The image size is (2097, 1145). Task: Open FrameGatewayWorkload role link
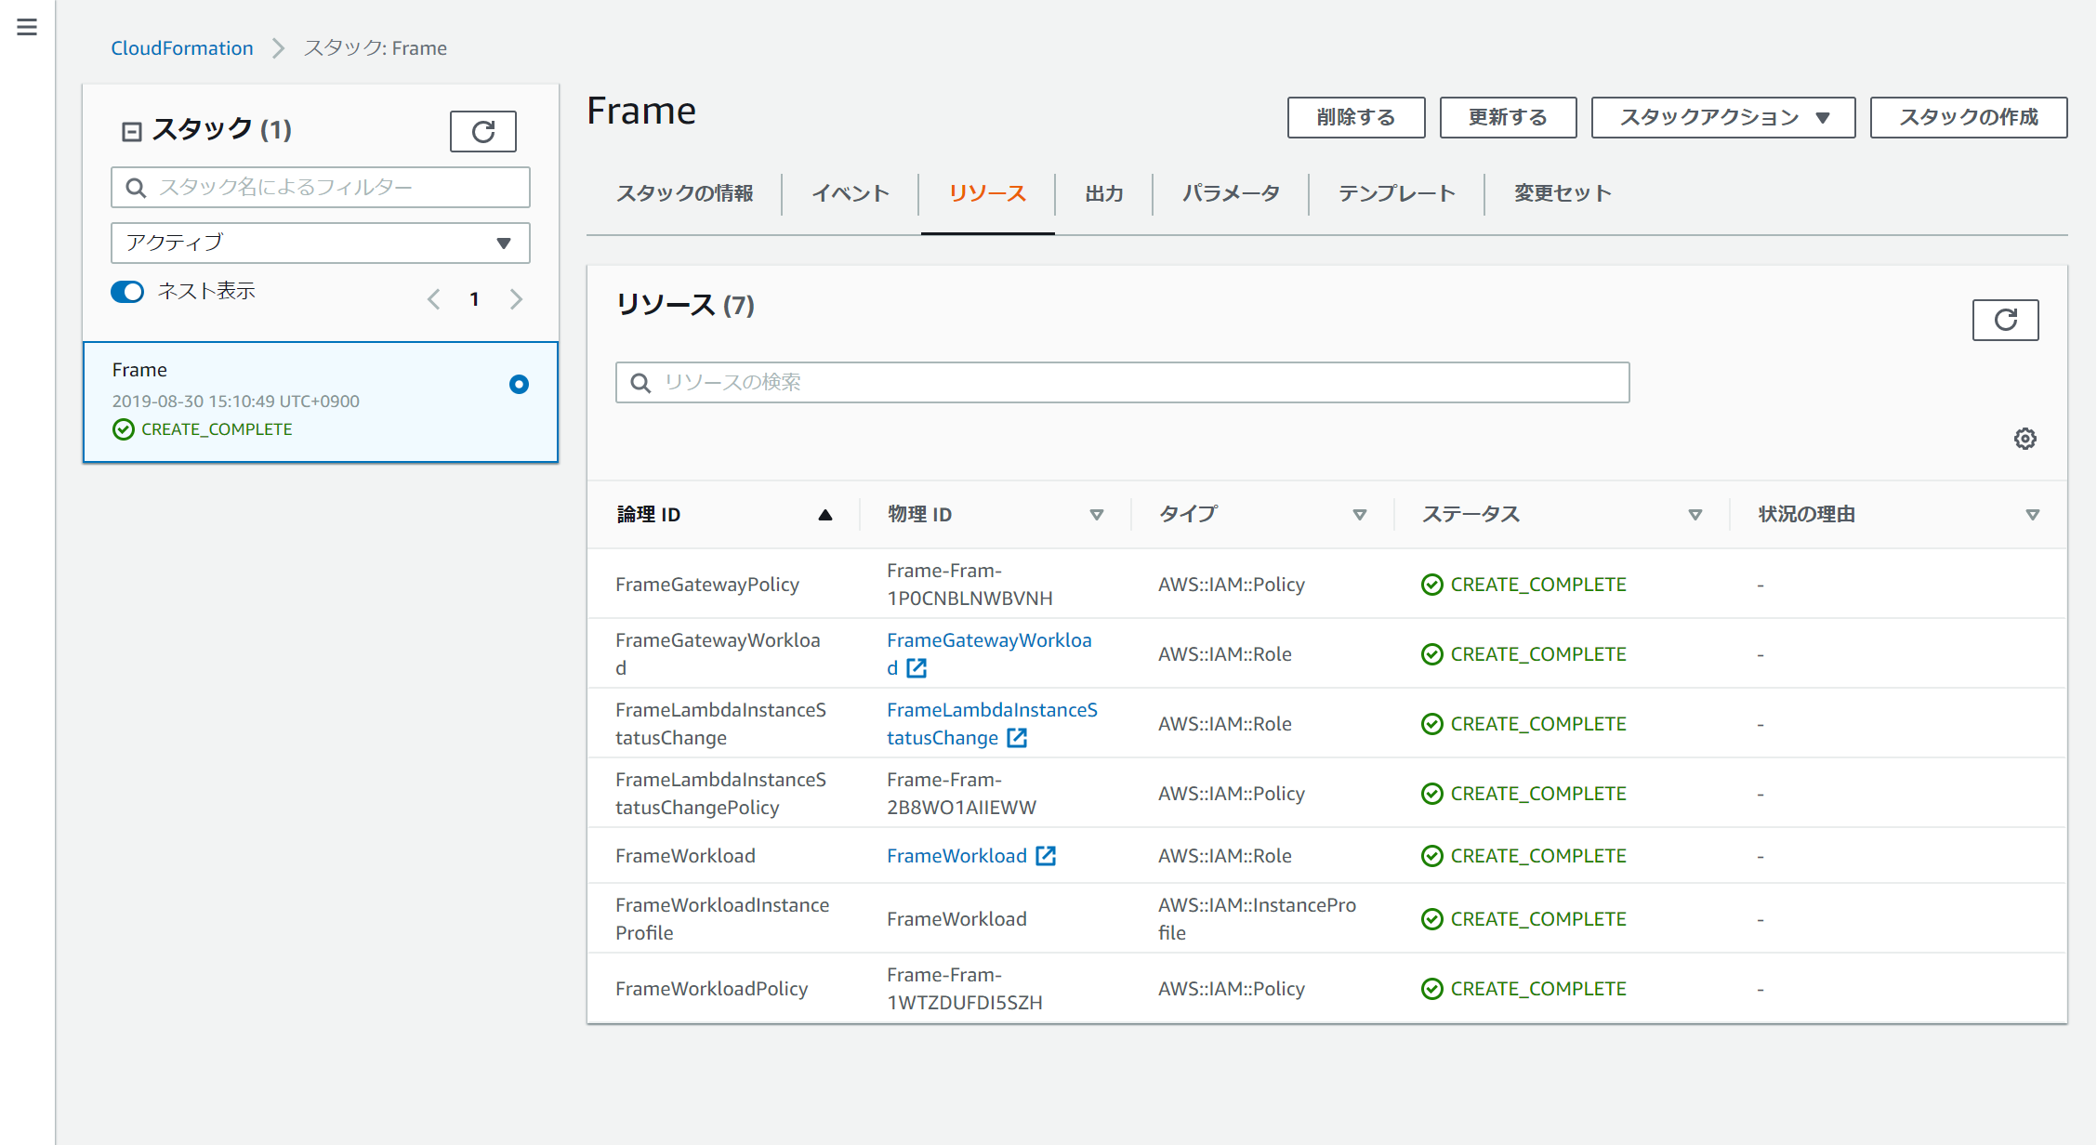tap(989, 653)
